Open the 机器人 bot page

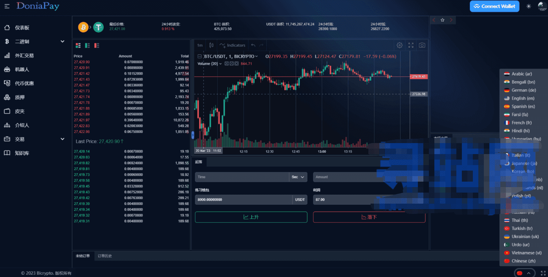[22, 69]
